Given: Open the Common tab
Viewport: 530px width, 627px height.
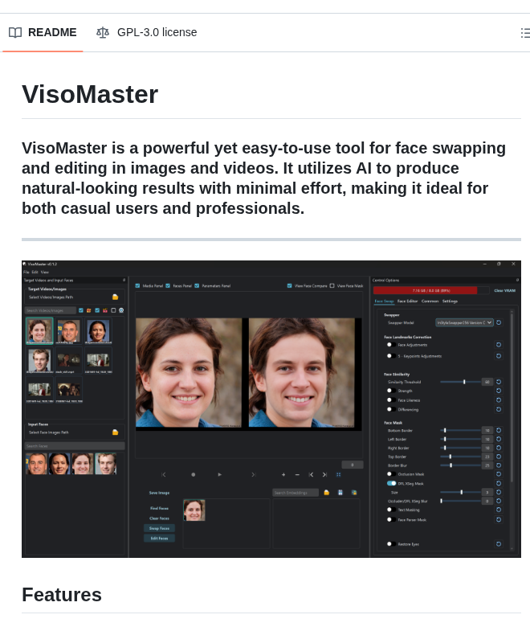Looking at the screenshot, I should pyautogui.click(x=430, y=301).
